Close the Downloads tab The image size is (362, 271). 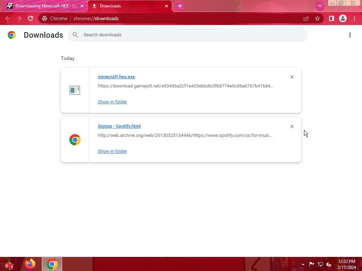(167, 6)
